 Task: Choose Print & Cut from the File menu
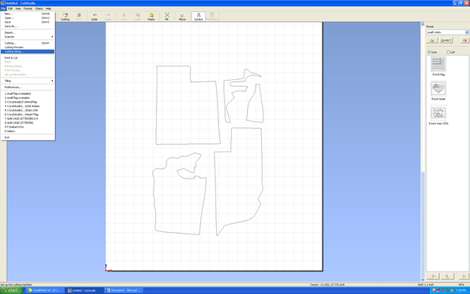point(28,57)
